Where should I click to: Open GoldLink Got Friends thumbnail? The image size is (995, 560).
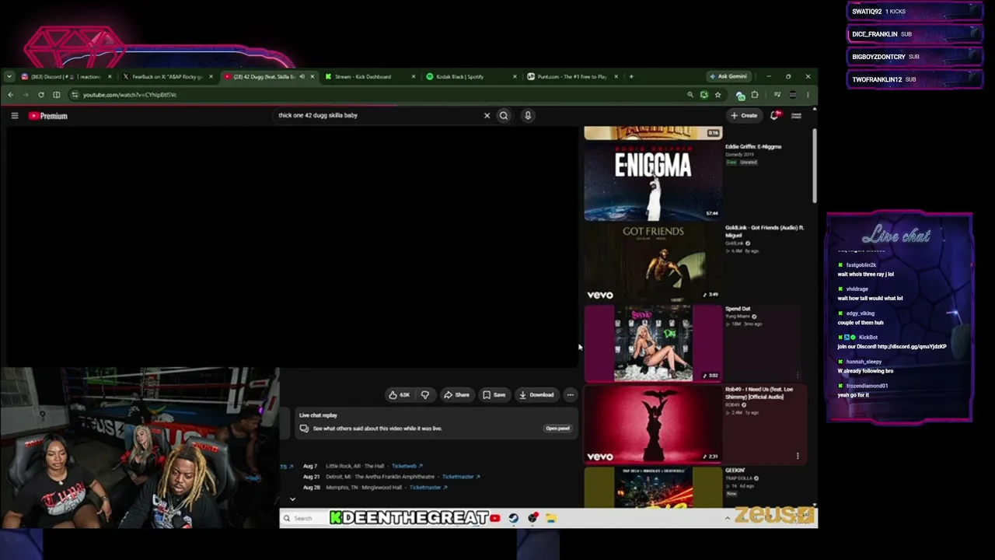(653, 262)
